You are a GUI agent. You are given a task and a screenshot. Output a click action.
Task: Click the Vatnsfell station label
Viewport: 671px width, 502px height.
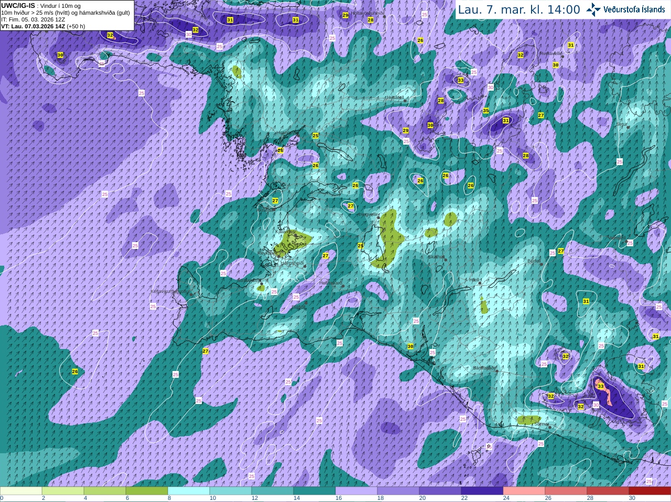point(616,237)
